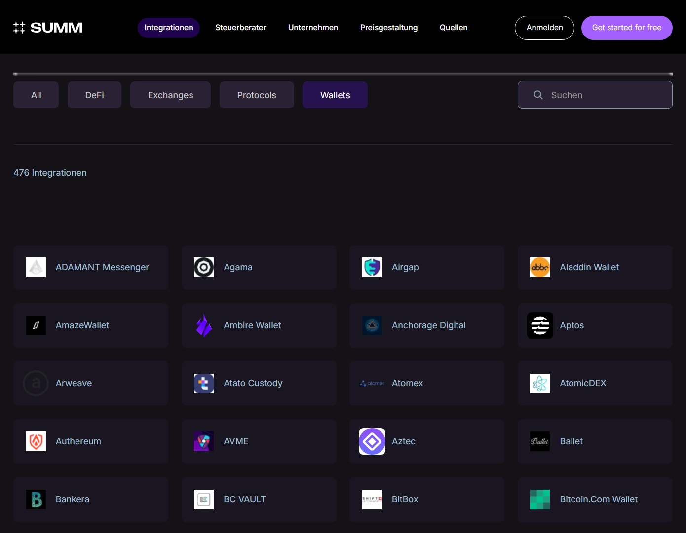686x533 pixels.
Task: Click the AVME logo icon
Action: coord(204,441)
